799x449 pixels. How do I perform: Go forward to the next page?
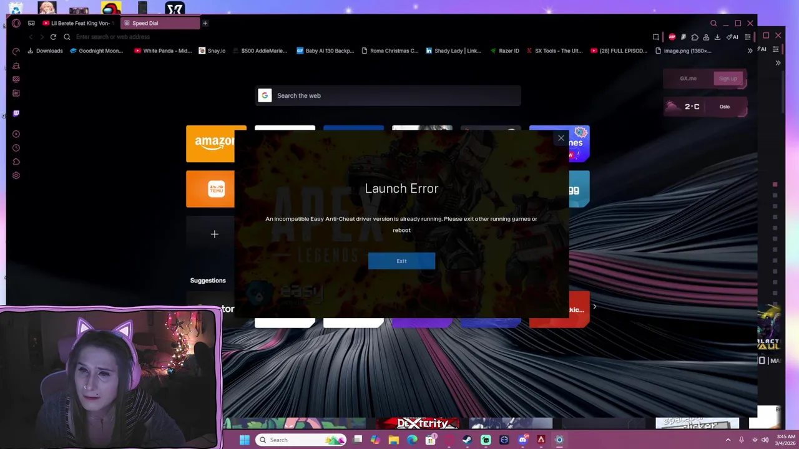click(x=41, y=37)
